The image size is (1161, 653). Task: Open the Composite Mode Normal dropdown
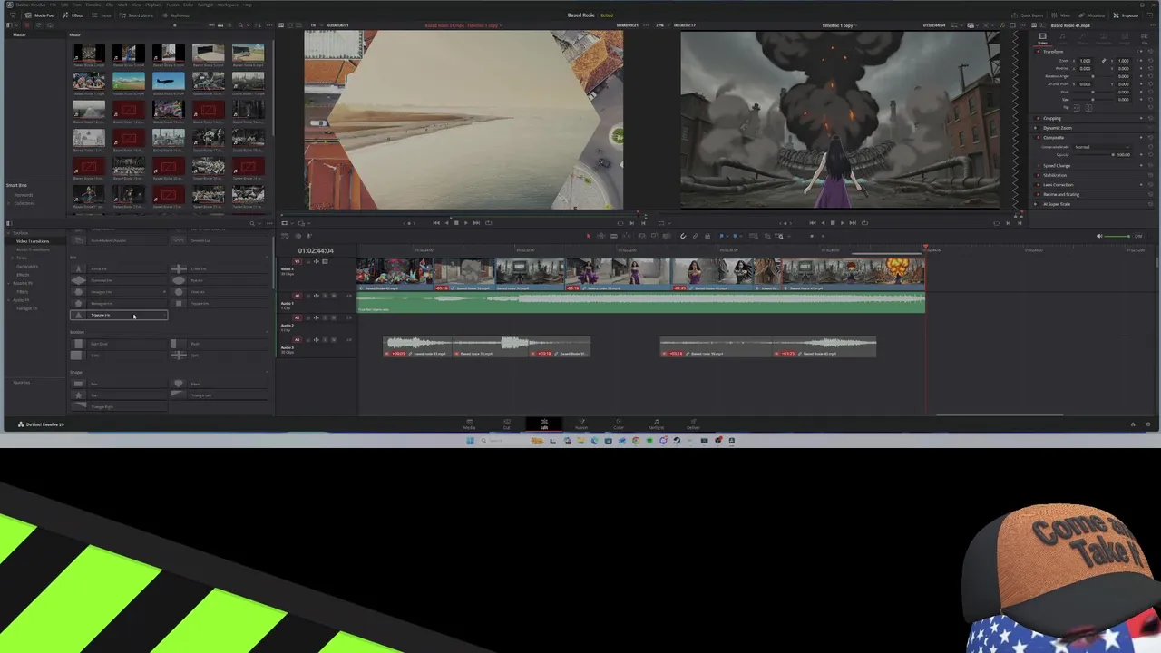coord(1102,147)
